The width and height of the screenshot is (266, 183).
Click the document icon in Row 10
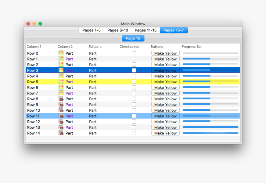pyautogui.click(x=61, y=110)
